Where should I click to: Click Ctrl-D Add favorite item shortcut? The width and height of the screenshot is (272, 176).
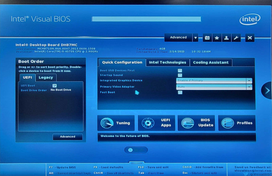pyautogui.click(x=203, y=167)
